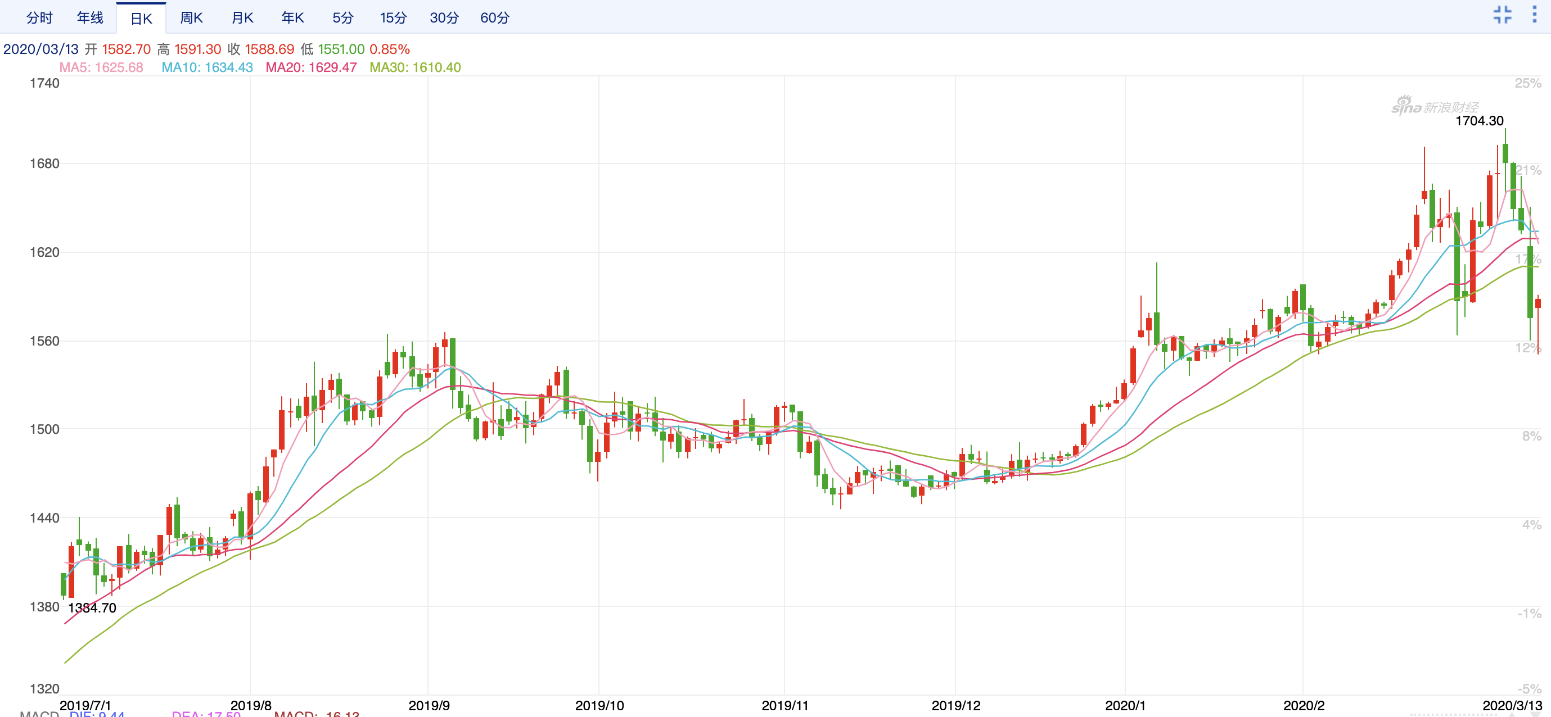Click the 2019/7/1 date axis label

pos(85,706)
